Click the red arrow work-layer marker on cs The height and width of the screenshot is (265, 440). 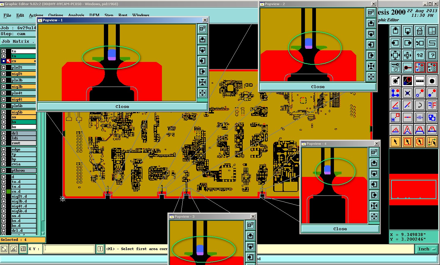coord(9,61)
